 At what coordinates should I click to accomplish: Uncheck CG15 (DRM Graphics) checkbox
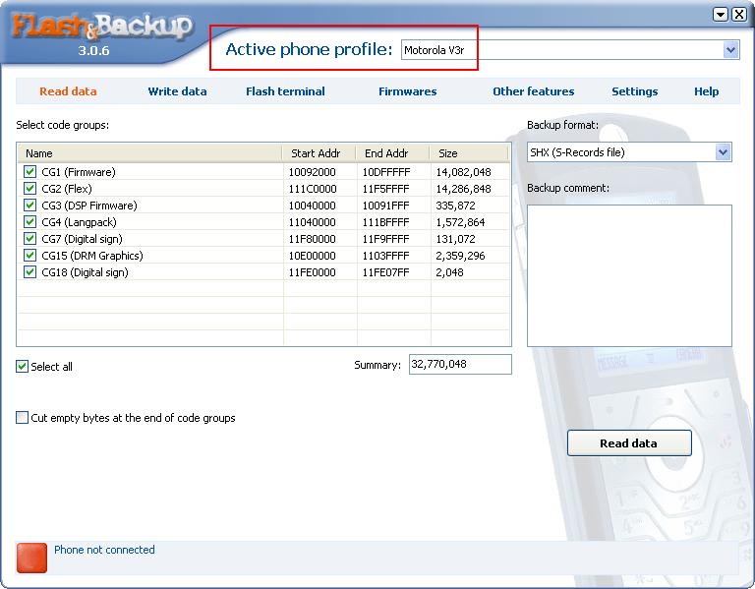[x=29, y=256]
